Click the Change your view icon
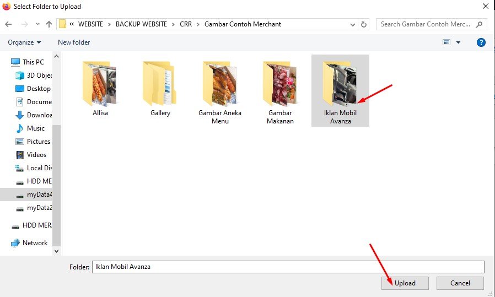The image size is (495, 297). [447, 42]
